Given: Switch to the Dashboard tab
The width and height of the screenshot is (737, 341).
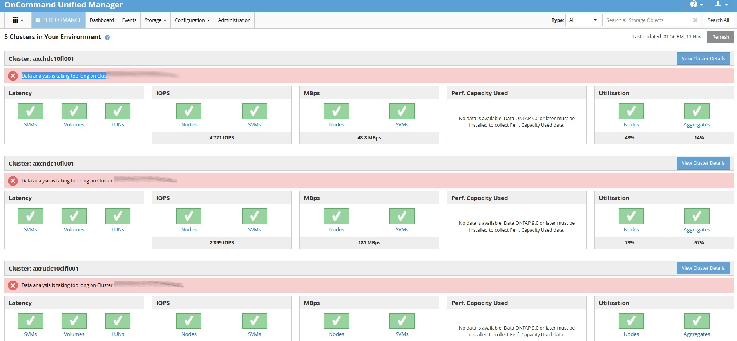Looking at the screenshot, I should click(101, 20).
